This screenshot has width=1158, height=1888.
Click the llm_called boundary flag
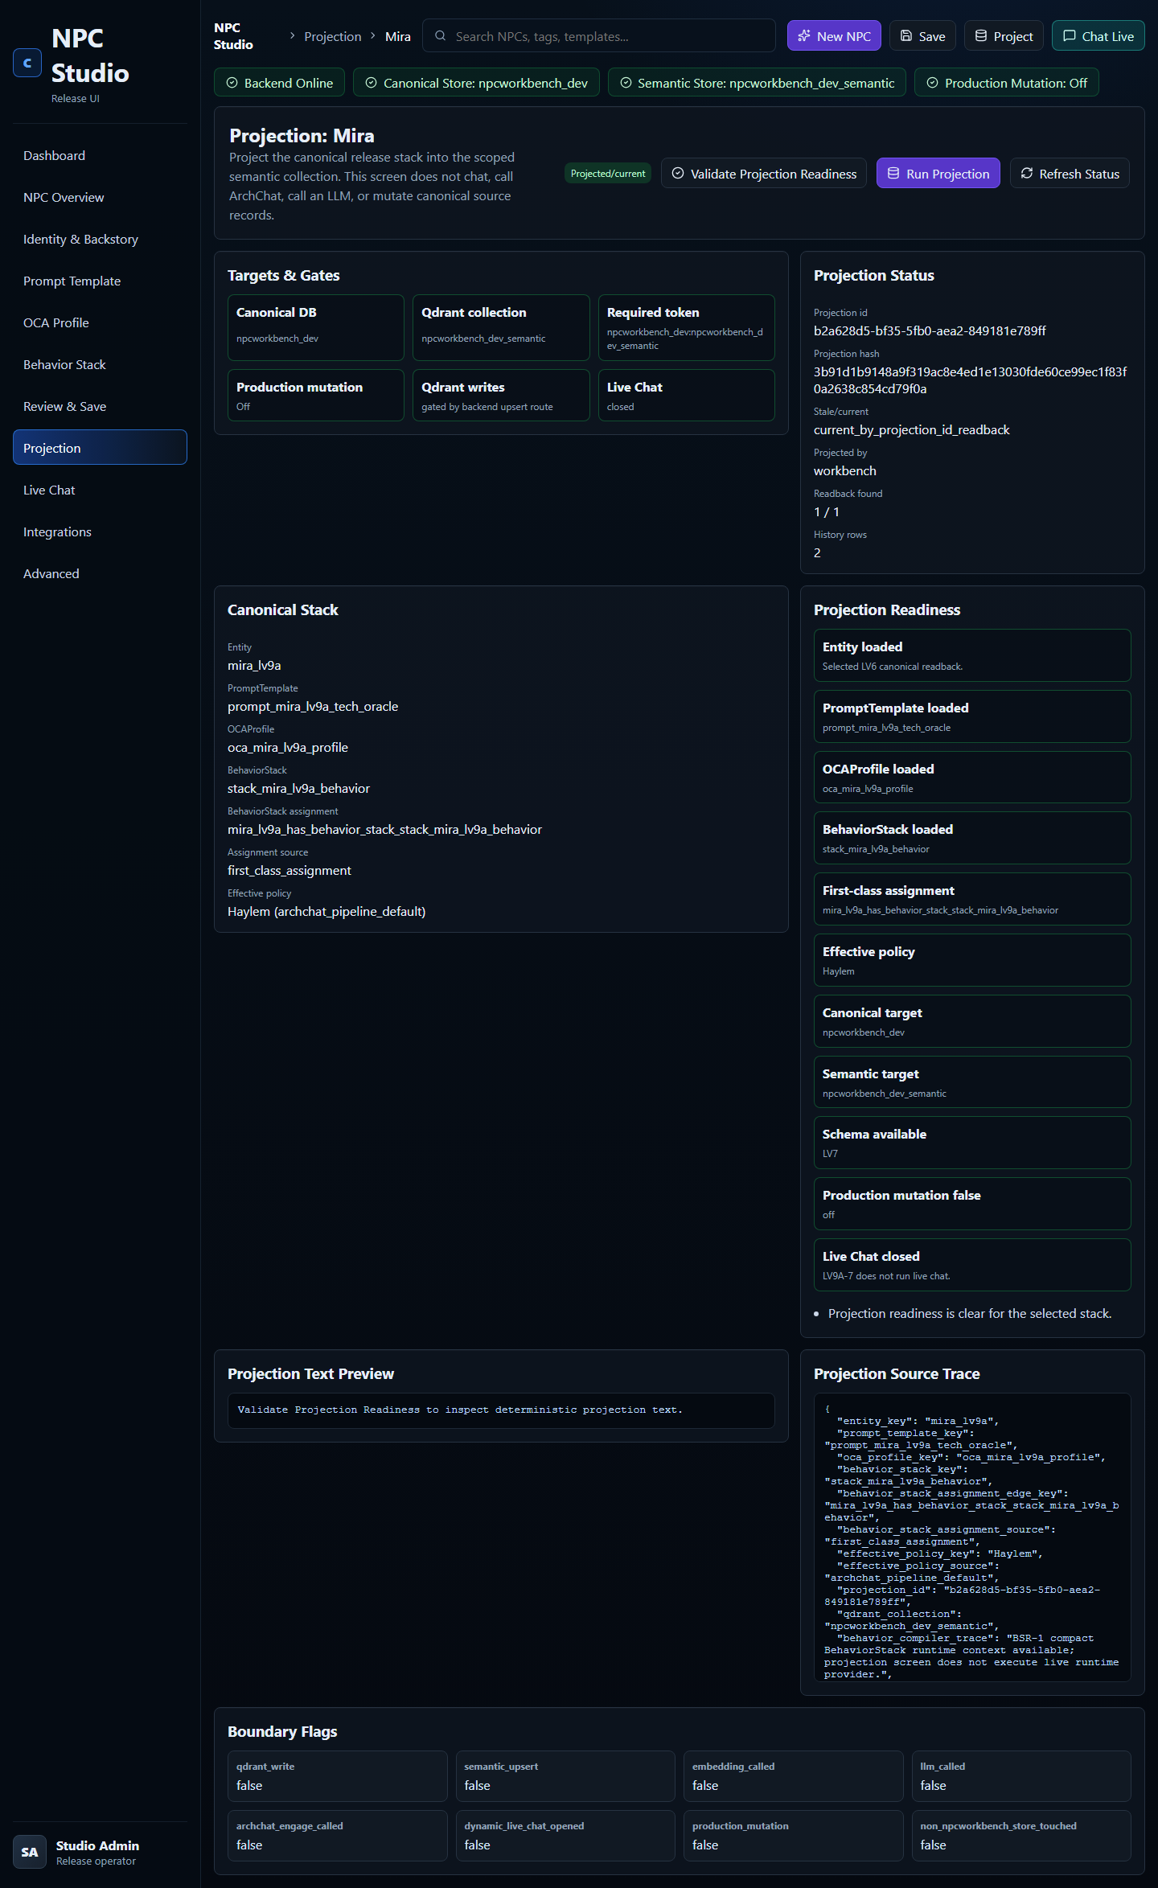click(1021, 1776)
